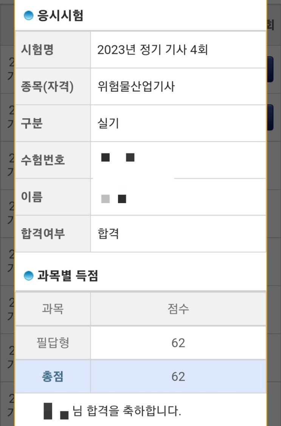Select the 과목 column header

pos(53,309)
